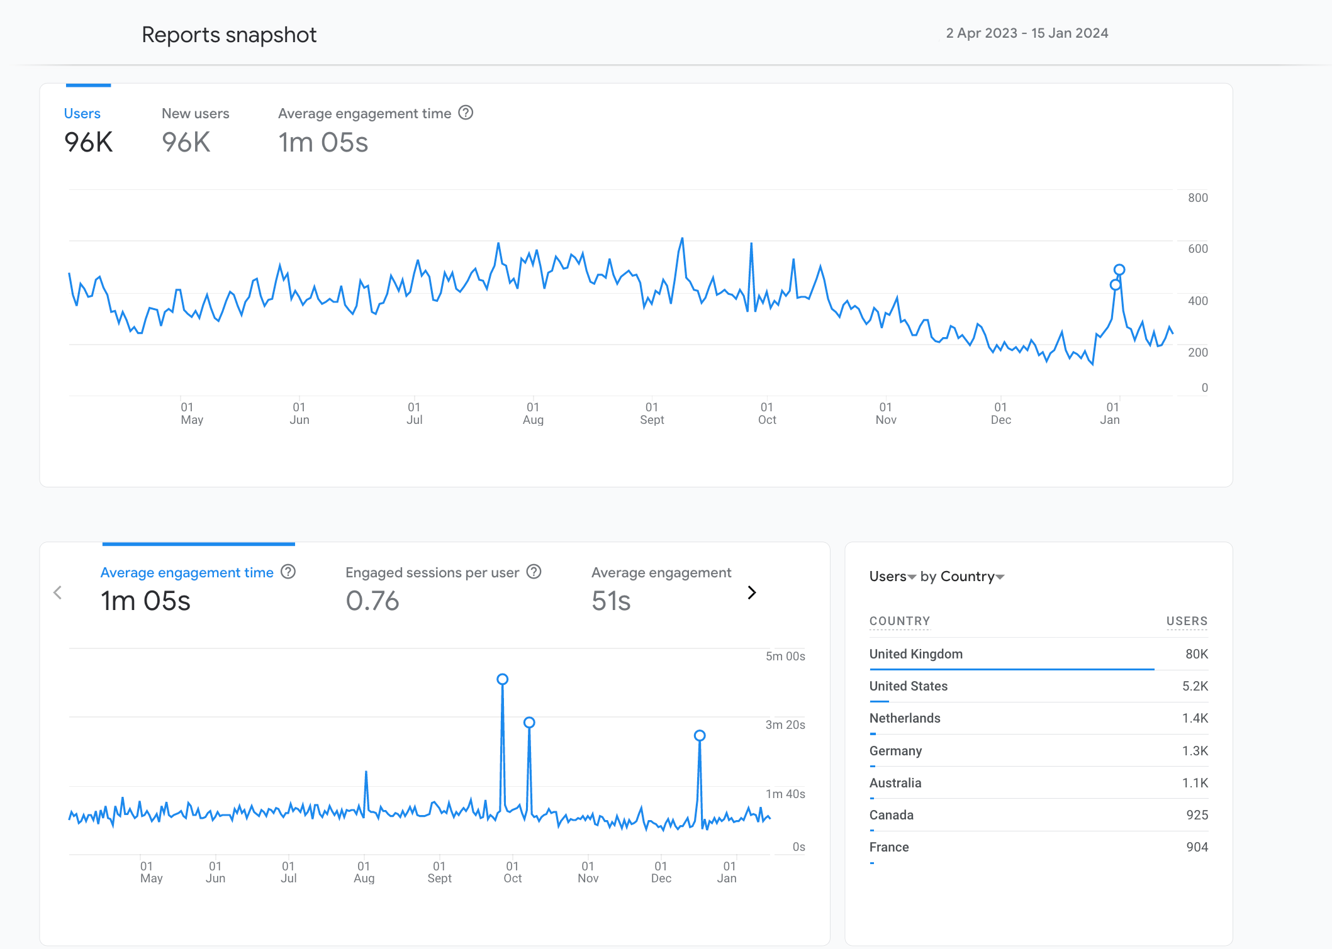Screen dimensions: 1332x949
Task: Open the Country dimension dropdown
Action: click(x=971, y=577)
